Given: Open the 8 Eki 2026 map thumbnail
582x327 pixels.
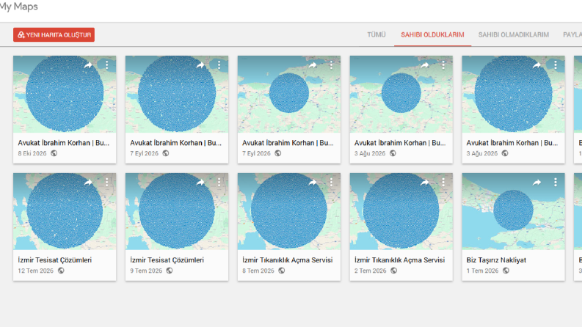Looking at the screenshot, I should pyautogui.click(x=65, y=94).
